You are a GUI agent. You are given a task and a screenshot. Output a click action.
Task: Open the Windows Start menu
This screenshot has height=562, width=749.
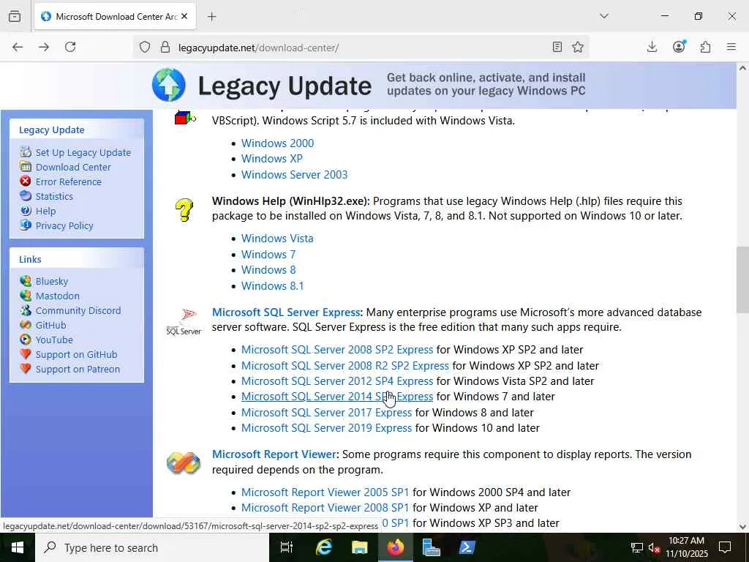pyautogui.click(x=18, y=547)
